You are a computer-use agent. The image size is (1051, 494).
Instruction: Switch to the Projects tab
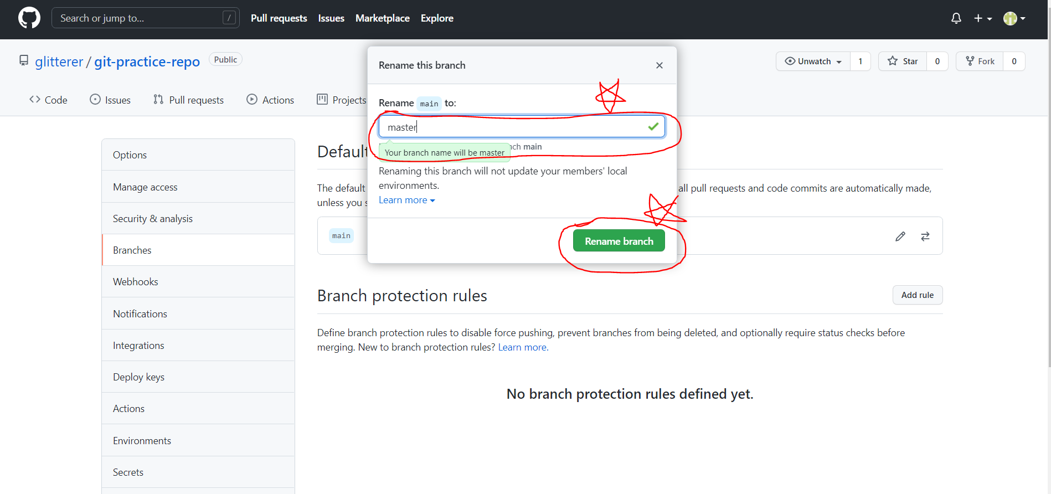point(341,100)
